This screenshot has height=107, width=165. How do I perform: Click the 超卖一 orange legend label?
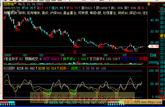tap(64, 68)
